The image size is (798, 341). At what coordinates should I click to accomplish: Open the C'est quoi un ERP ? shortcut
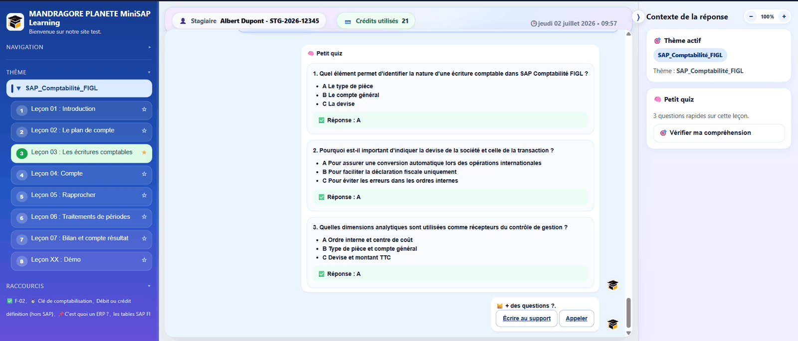point(87,314)
